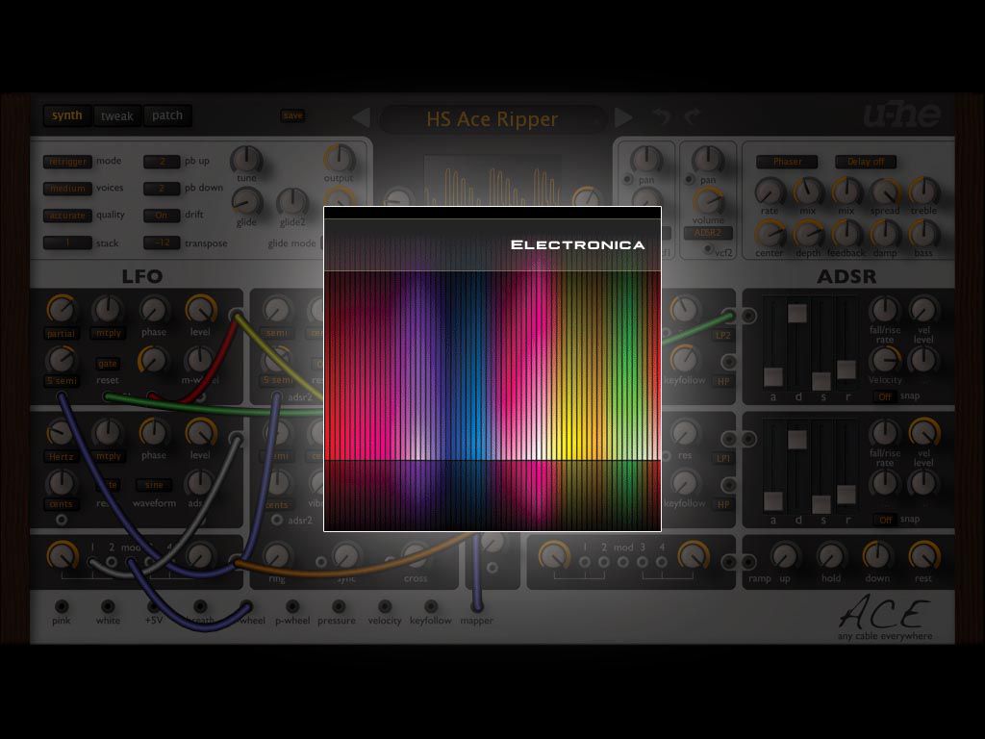Click the pb down value field
Image resolution: width=985 pixels, height=739 pixels.
tap(162, 189)
